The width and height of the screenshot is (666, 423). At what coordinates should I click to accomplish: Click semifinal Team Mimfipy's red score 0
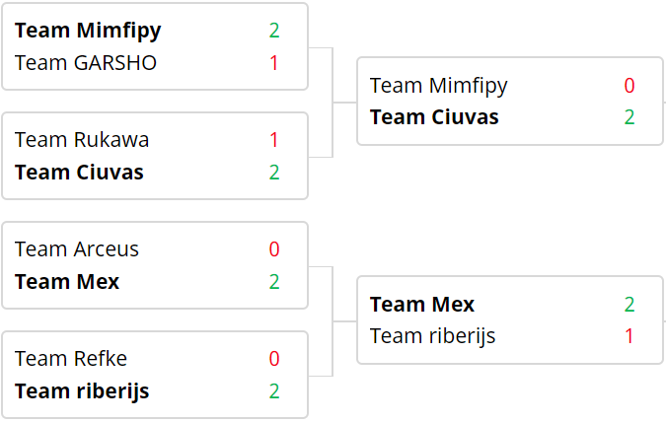pos(629,86)
